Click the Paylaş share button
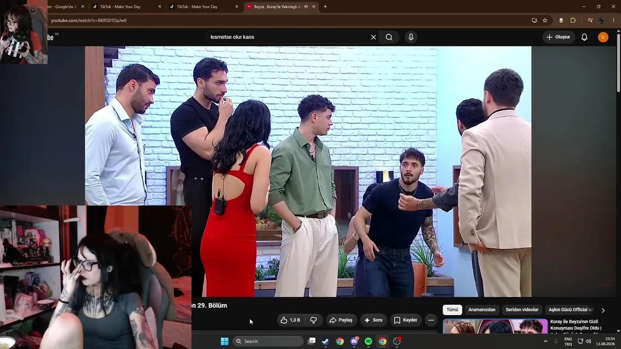The height and width of the screenshot is (349, 621). click(341, 320)
